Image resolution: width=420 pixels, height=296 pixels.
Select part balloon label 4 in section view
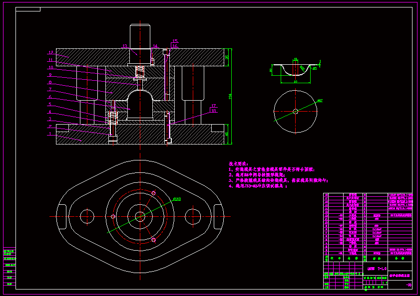click(x=50, y=112)
